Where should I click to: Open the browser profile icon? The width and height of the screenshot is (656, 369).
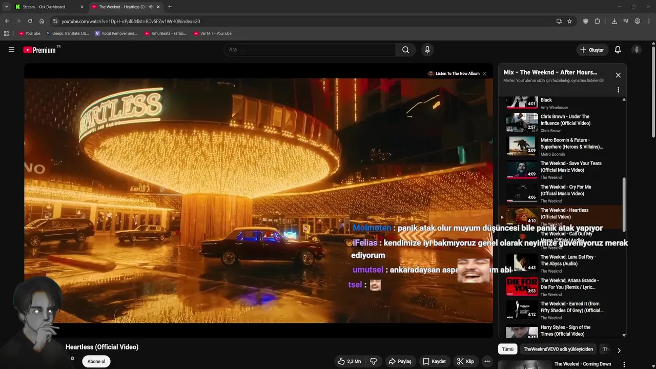click(637, 21)
